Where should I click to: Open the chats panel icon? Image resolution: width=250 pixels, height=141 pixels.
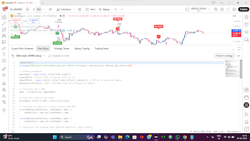pyautogui.click(x=246, y=39)
